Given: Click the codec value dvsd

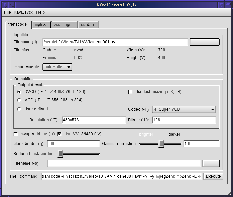Looking at the screenshot, I should (79, 50).
